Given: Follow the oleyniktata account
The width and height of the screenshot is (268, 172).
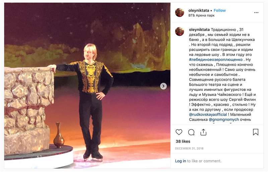Looking at the screenshot, I should point(220,10).
